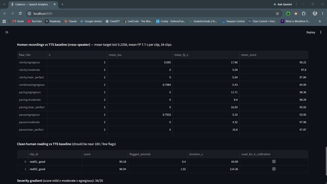Open the LeetCode bookmark
The height and width of the screenshot is (184, 327).
[x=138, y=21]
